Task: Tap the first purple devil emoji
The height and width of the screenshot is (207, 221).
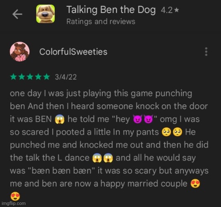Action: click(x=137, y=119)
